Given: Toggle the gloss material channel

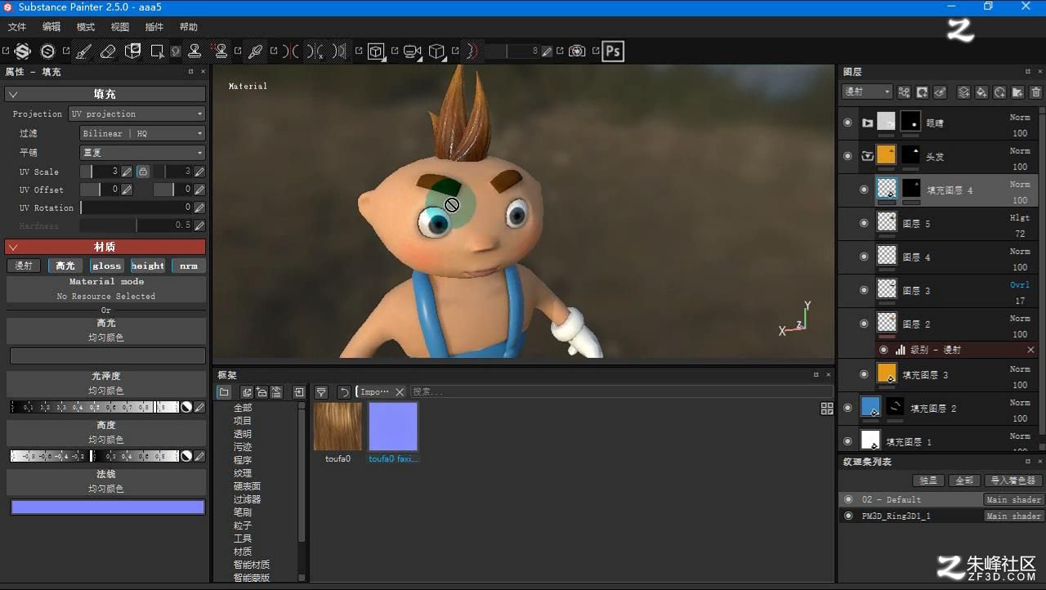Looking at the screenshot, I should point(106,266).
